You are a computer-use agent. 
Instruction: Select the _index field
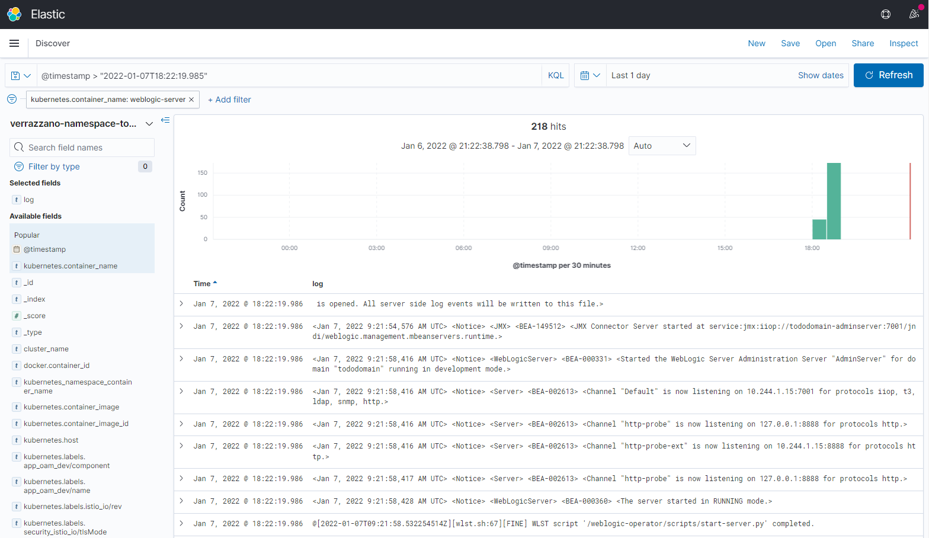tap(34, 299)
